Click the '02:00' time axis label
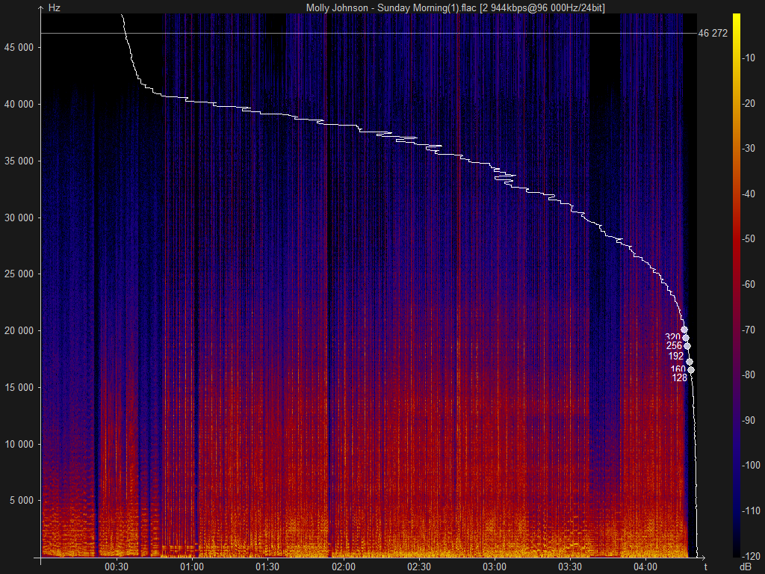This screenshot has width=765, height=574. (x=344, y=567)
